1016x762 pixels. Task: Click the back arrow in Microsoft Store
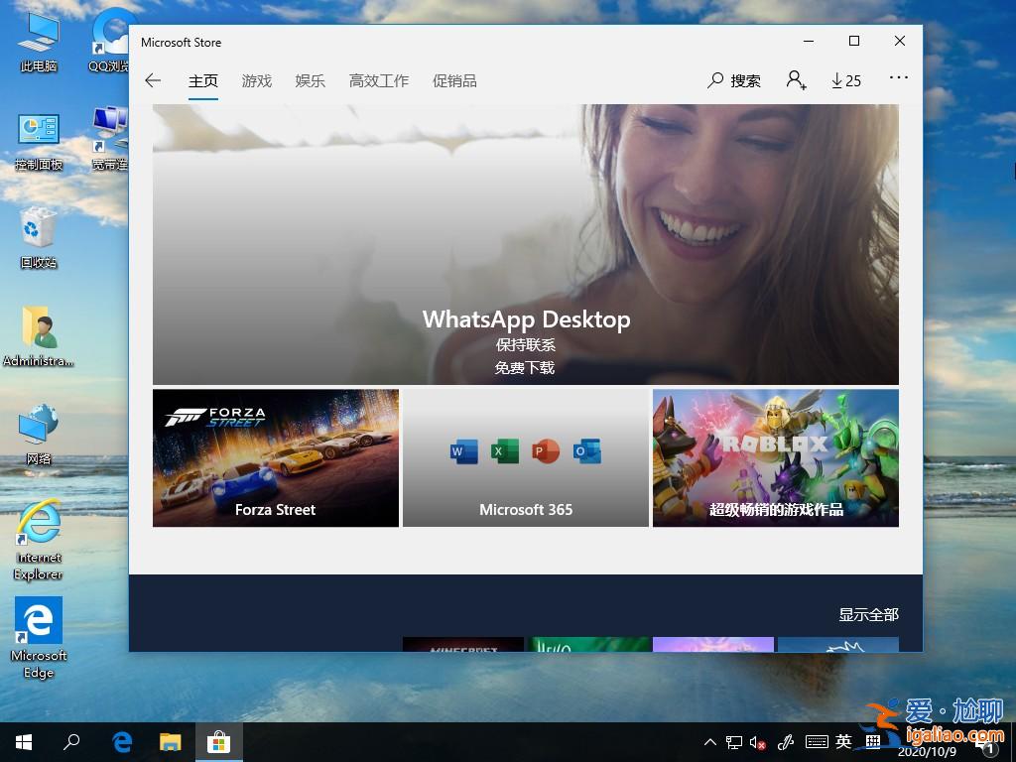pyautogui.click(x=153, y=80)
